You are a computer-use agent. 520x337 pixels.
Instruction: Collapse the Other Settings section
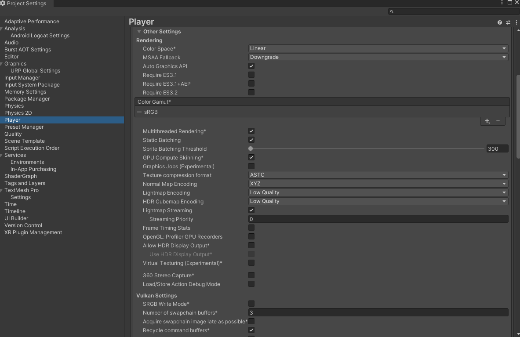click(x=139, y=31)
